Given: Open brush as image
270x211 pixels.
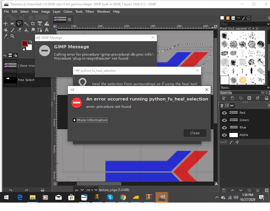Looking at the screenshot, I should (266, 98).
